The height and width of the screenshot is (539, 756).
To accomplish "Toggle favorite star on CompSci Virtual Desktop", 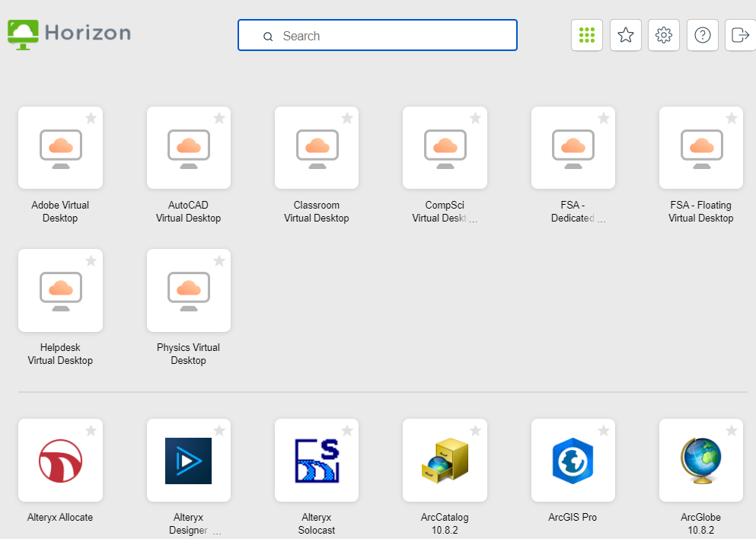I will coord(475,118).
